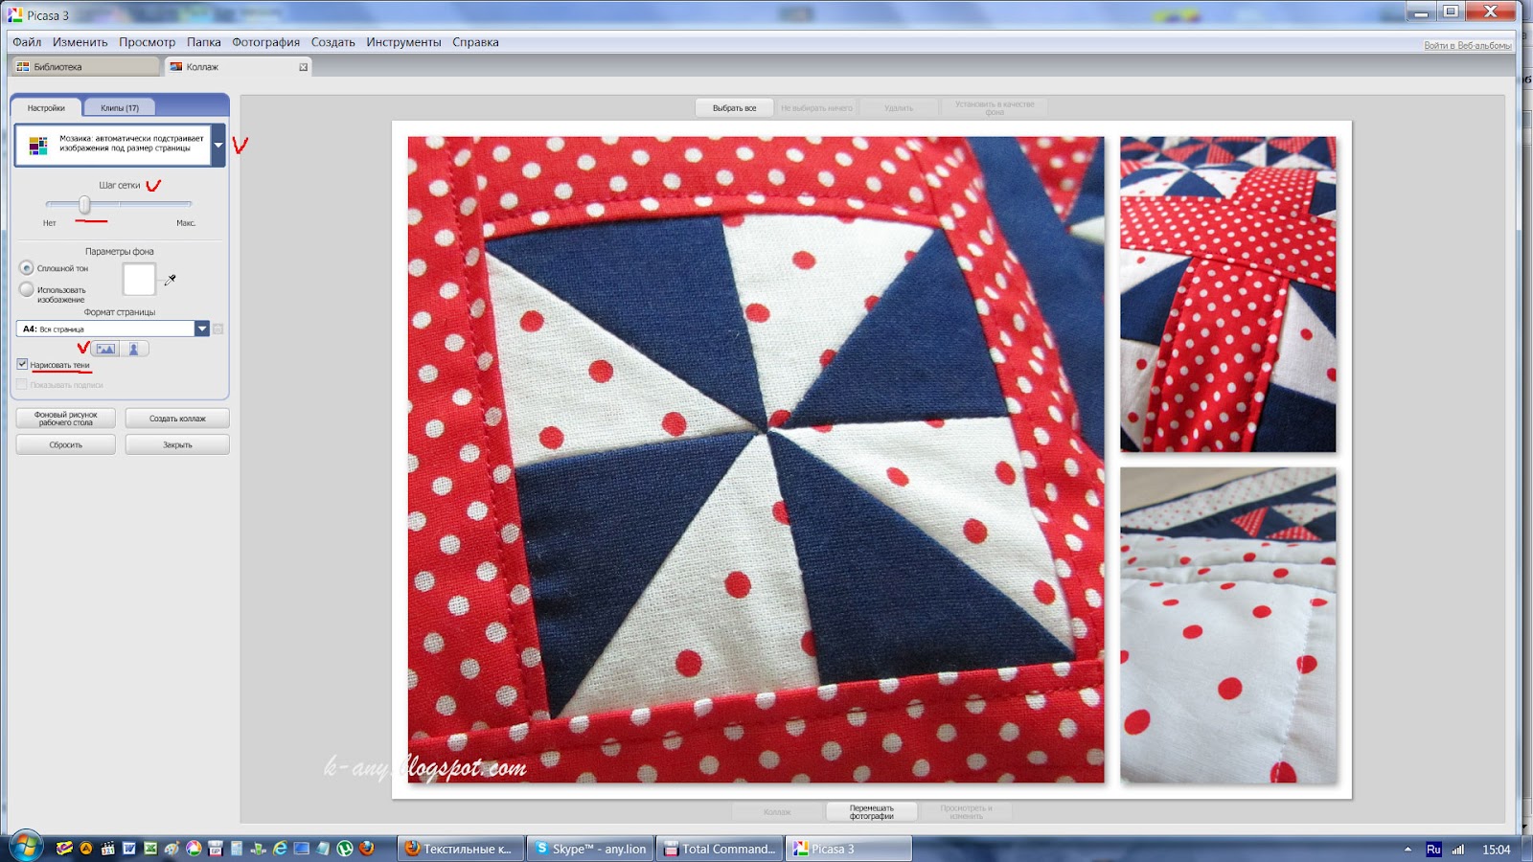The image size is (1533, 862).
Task: Select the bottom right white quilt photo
Action: click(x=1228, y=626)
